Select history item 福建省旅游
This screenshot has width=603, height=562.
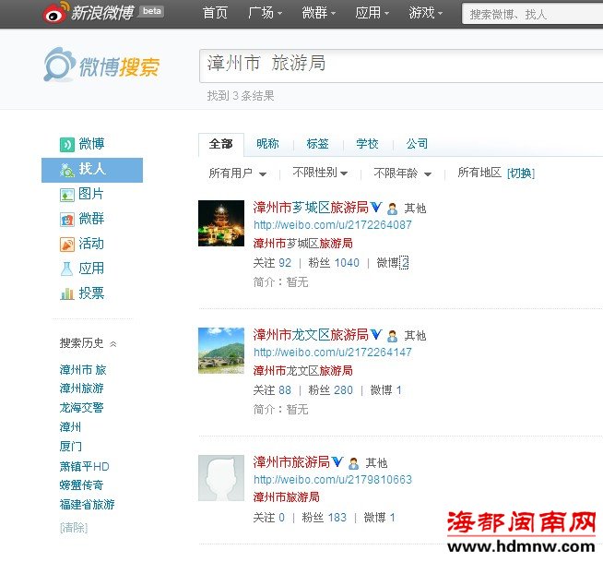[x=88, y=504]
